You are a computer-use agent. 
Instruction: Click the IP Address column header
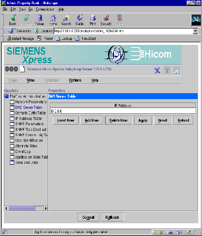123,105
